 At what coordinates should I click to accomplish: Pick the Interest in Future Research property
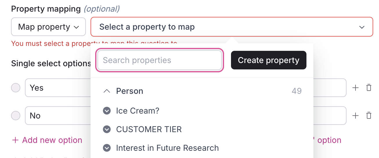click(167, 148)
